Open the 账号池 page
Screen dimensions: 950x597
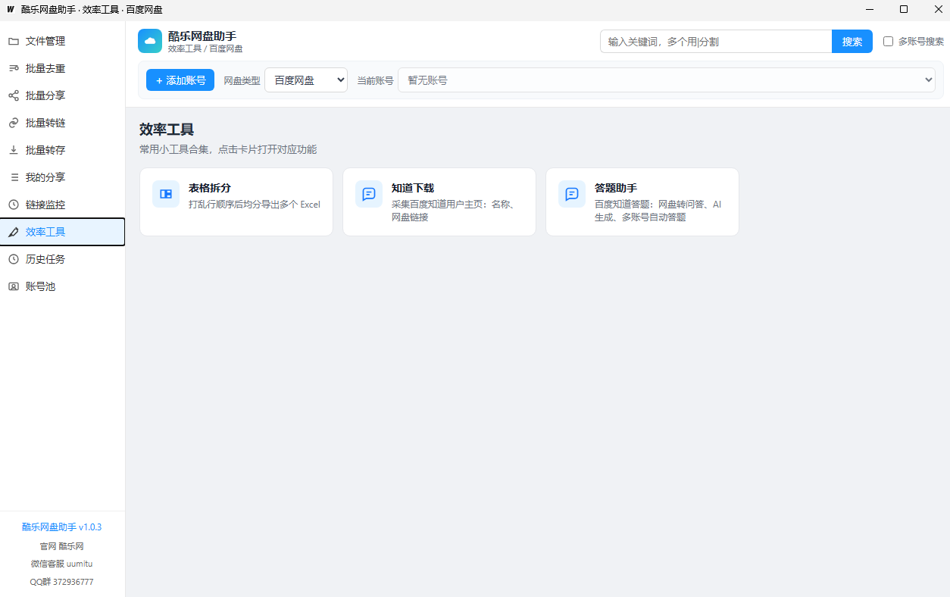[62, 286]
